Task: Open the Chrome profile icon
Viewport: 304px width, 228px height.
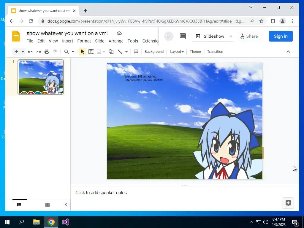Action: point(283,21)
